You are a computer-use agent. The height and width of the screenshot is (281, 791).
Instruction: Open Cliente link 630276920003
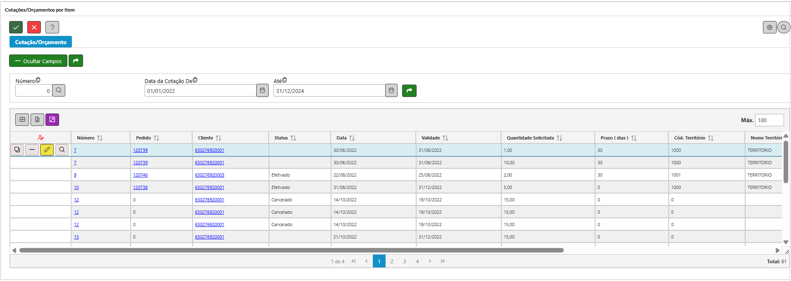pyautogui.click(x=210, y=175)
